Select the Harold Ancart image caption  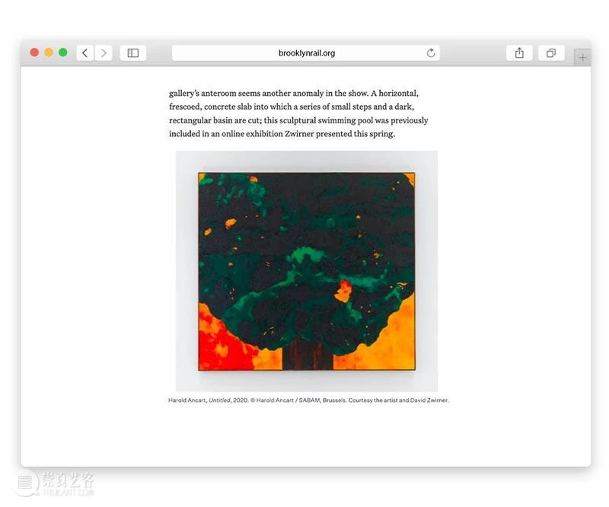point(308,400)
